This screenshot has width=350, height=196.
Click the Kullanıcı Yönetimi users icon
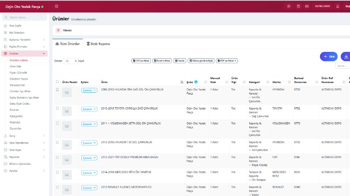5,40
